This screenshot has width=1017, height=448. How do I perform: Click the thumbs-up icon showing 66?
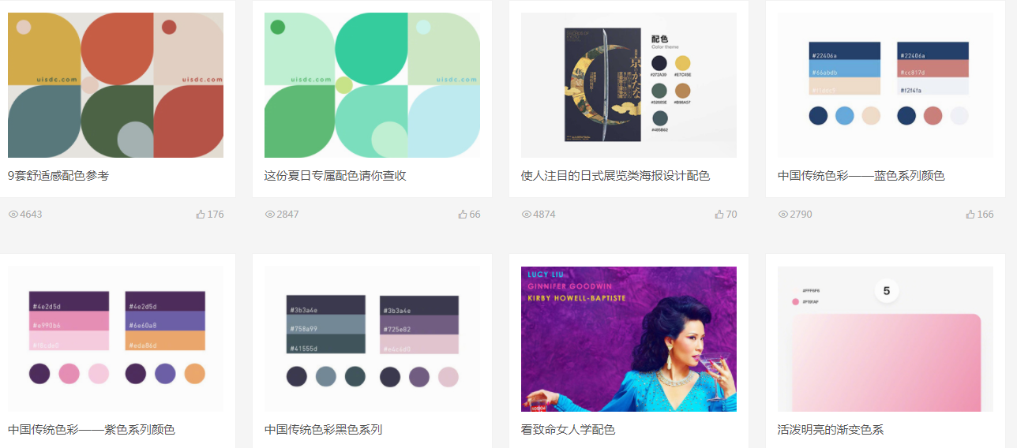pos(463,214)
